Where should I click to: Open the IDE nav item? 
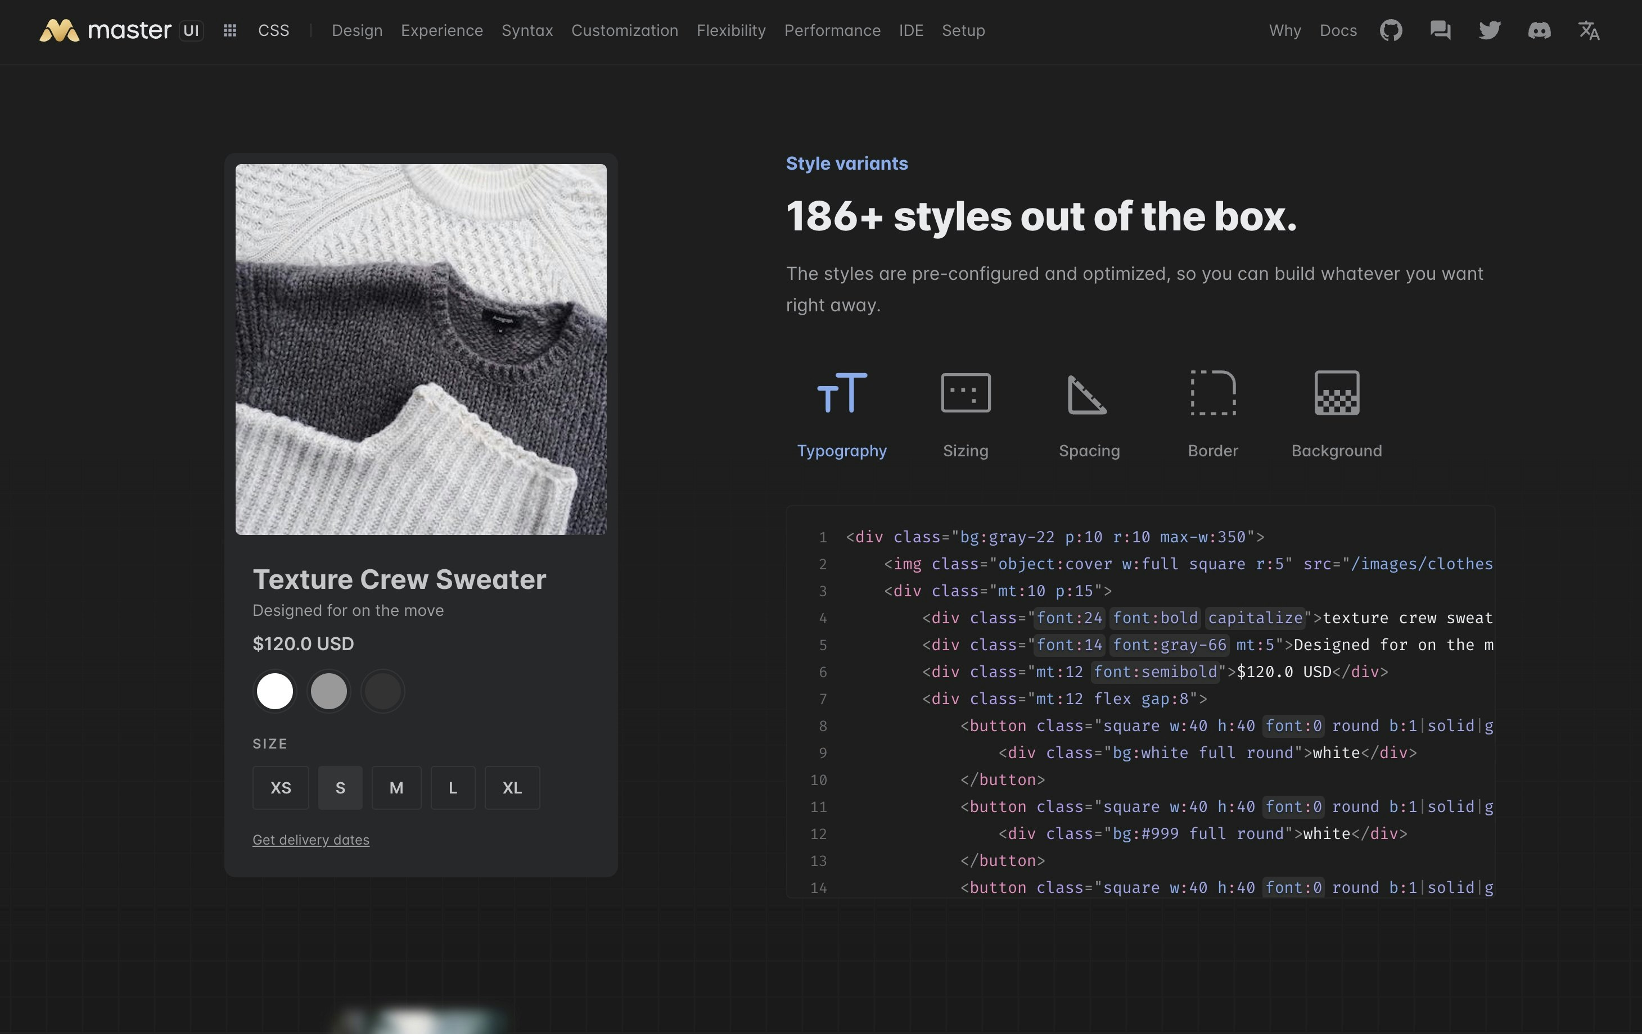(x=911, y=31)
